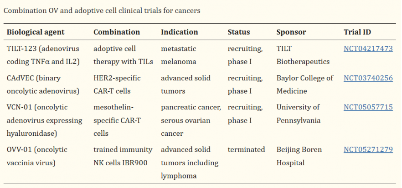Click the Sponsor column header
Image resolution: width=402 pixels, height=188 pixels.
pyautogui.click(x=291, y=32)
